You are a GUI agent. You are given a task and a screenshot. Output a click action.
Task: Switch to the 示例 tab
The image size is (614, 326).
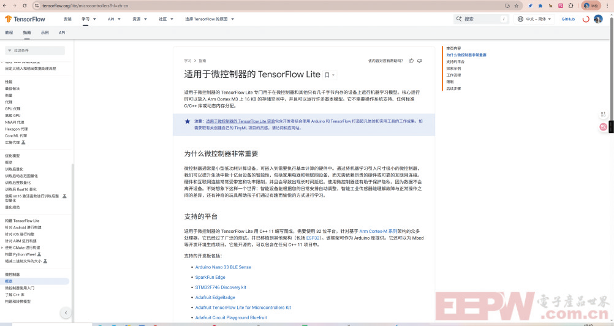pyautogui.click(x=45, y=32)
